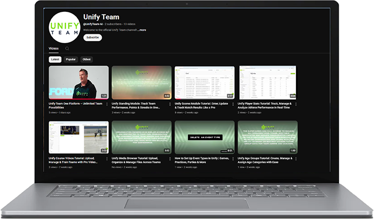Switch to the Videos tab
Screen dimensions: 374x219
point(53,49)
